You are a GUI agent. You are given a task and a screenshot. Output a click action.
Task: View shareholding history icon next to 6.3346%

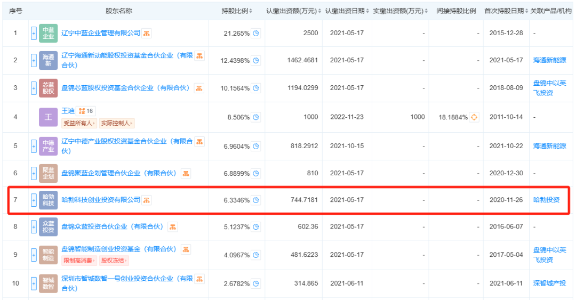[256, 200]
